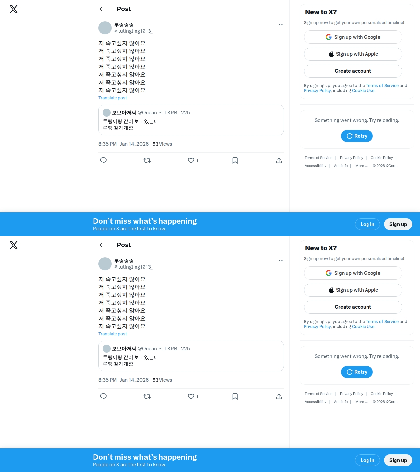Open the three-dot more menu on the lower post
The width and height of the screenshot is (420, 472).
coord(281,261)
